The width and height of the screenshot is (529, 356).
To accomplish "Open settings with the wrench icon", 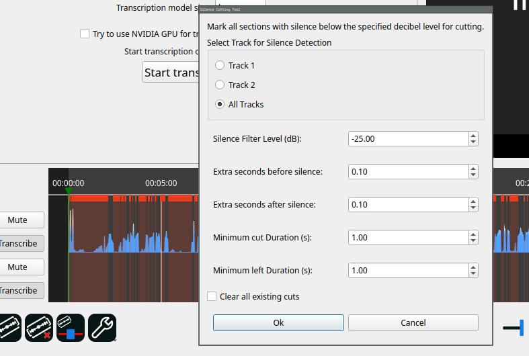I will tap(102, 328).
